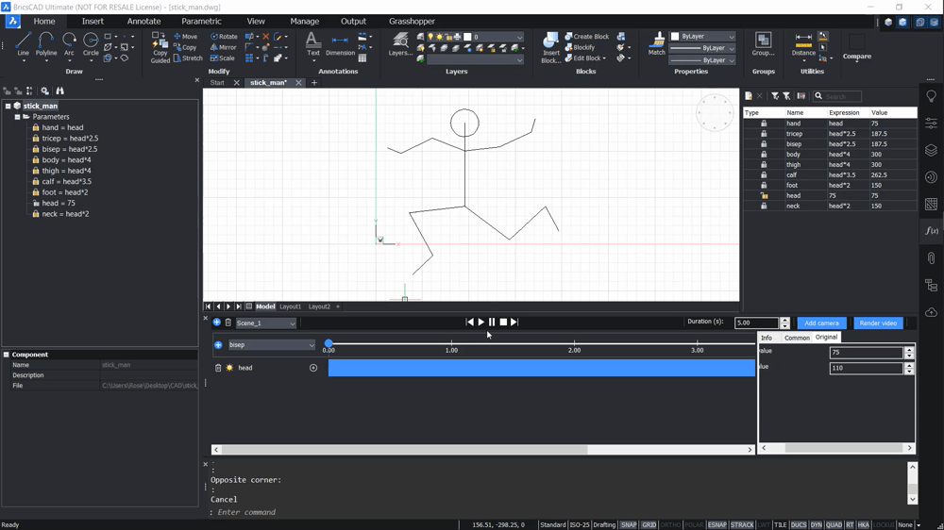Viewport: 944px width, 530px height.
Task: Click the timeline playhead marker
Action: tap(329, 343)
